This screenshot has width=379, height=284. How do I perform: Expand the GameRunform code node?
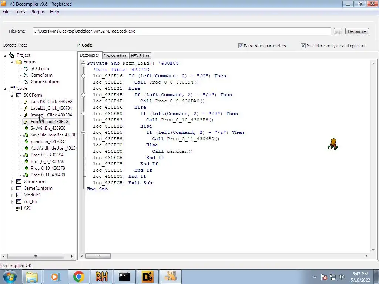tap(12, 189)
